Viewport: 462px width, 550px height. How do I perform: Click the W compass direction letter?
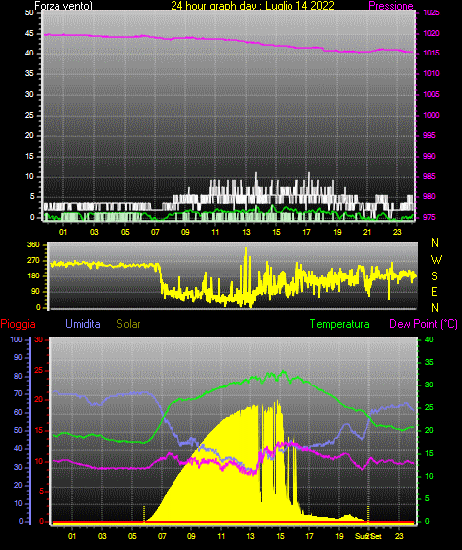point(436,260)
